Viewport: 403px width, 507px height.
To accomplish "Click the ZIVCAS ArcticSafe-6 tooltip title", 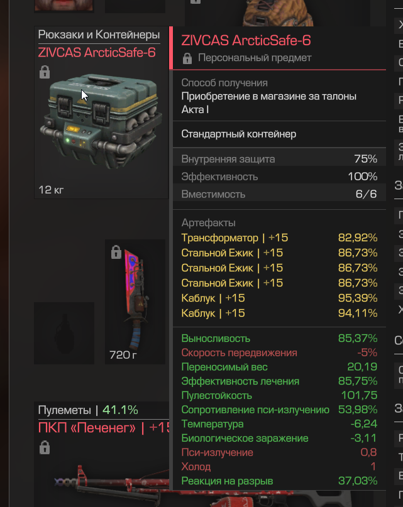I will (x=246, y=40).
